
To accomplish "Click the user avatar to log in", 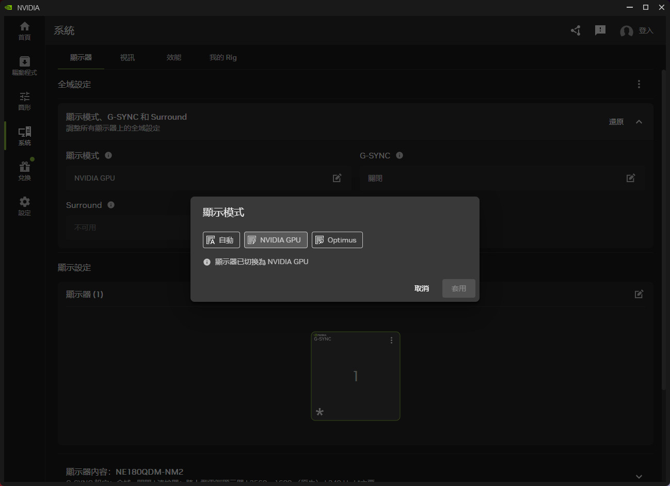I will coord(627,31).
